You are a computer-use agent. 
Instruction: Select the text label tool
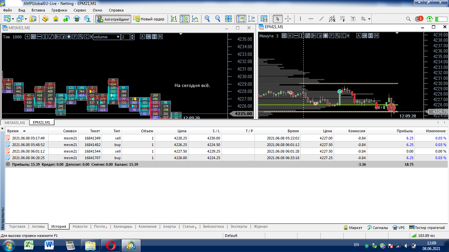[353, 19]
